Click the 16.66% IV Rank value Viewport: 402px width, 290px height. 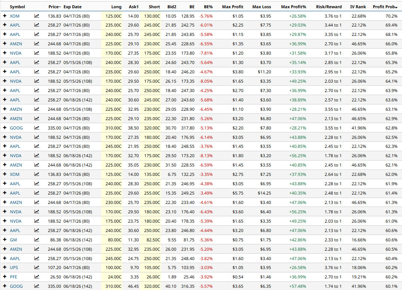click(359, 240)
